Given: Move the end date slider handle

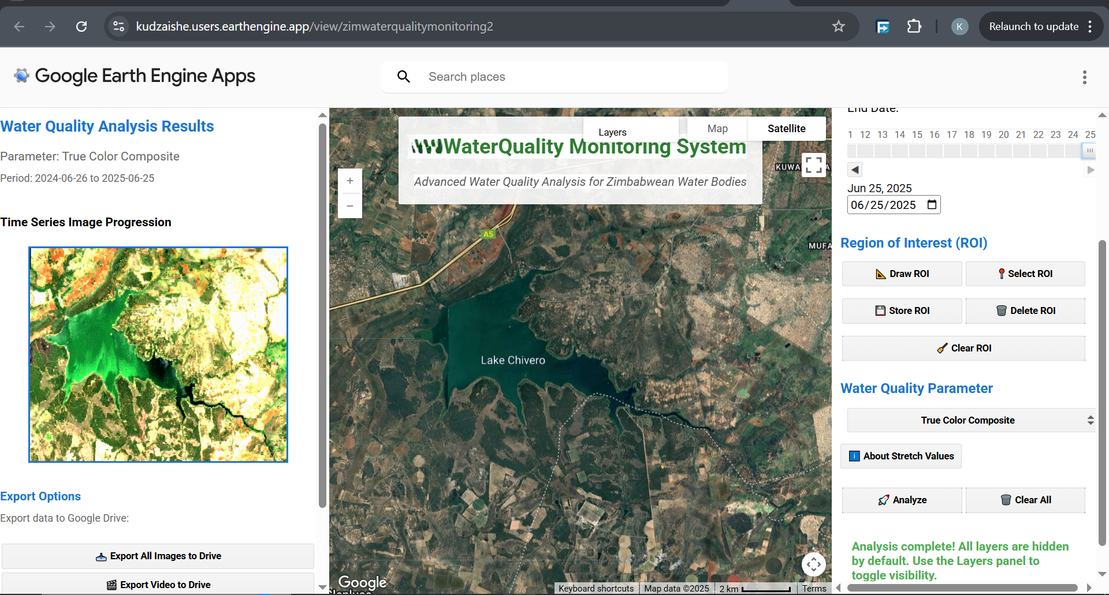Looking at the screenshot, I should point(1089,151).
